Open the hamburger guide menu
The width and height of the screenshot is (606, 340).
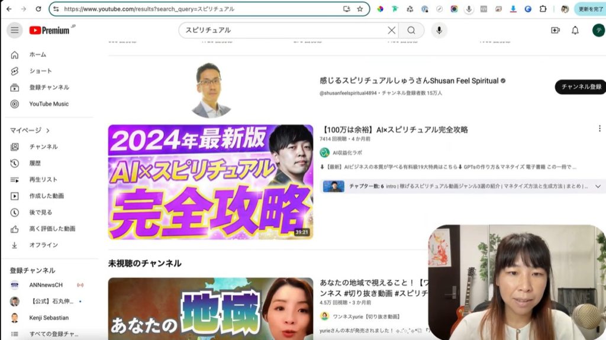(x=15, y=30)
